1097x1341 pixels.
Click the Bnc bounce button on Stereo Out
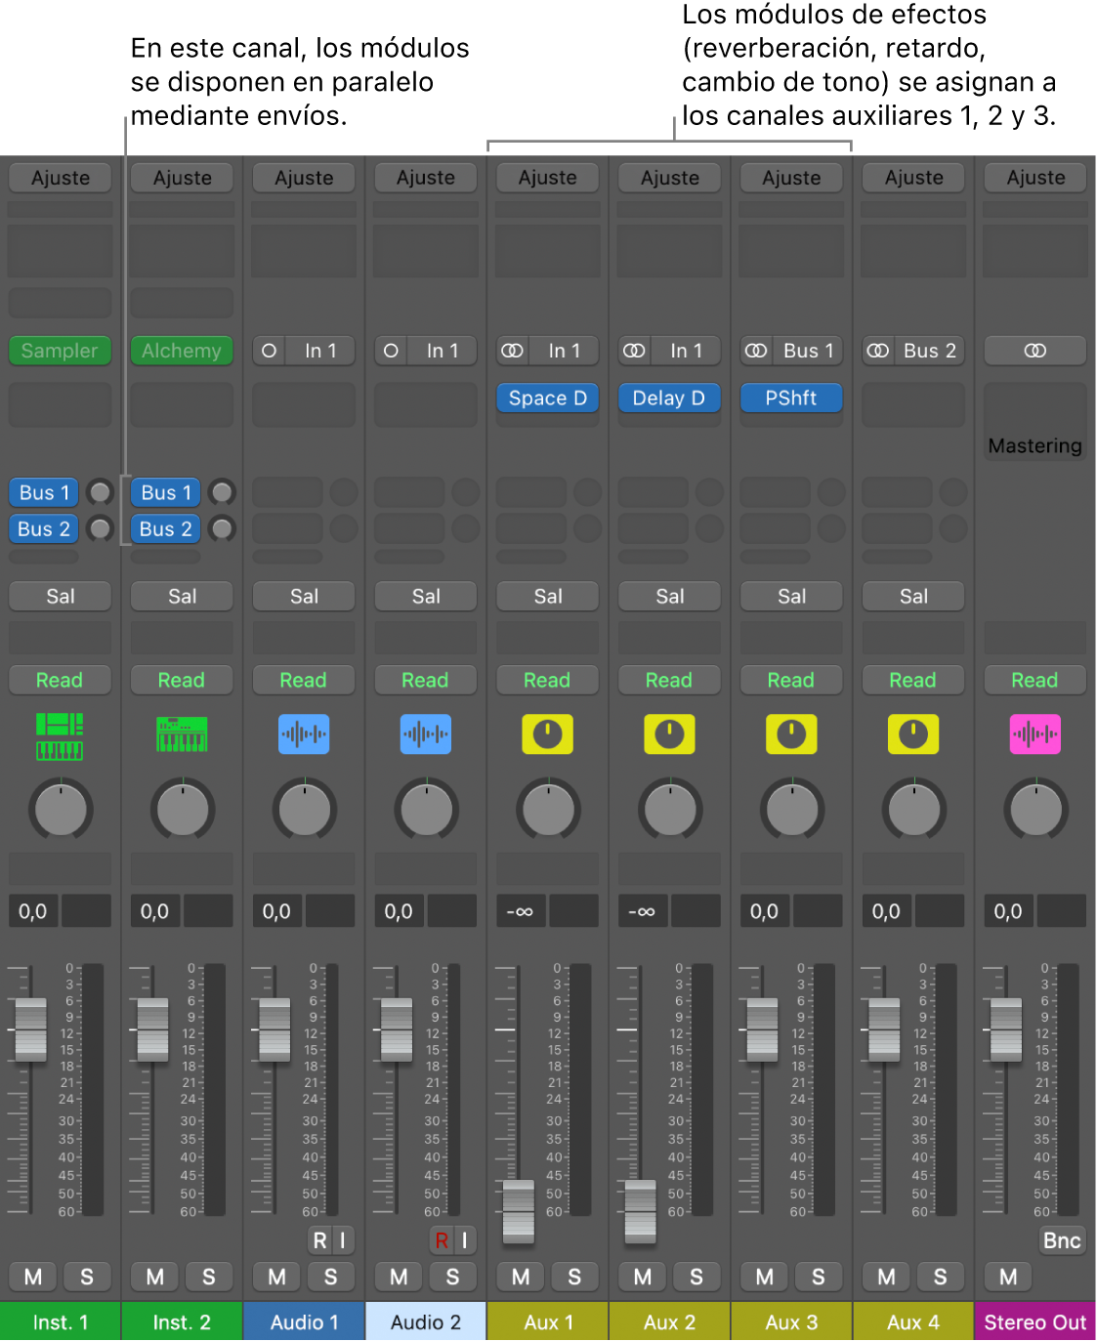(1062, 1240)
